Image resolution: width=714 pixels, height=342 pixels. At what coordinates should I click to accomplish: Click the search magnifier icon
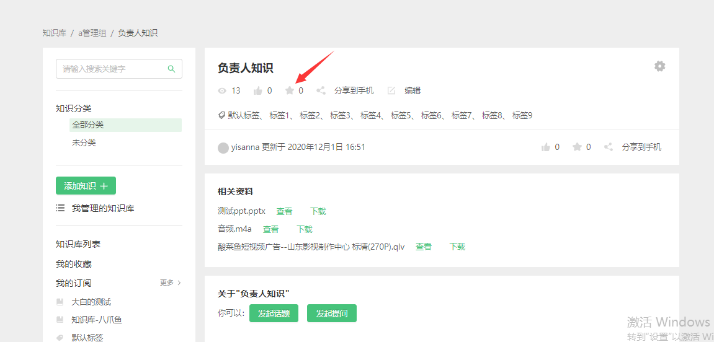pos(171,69)
